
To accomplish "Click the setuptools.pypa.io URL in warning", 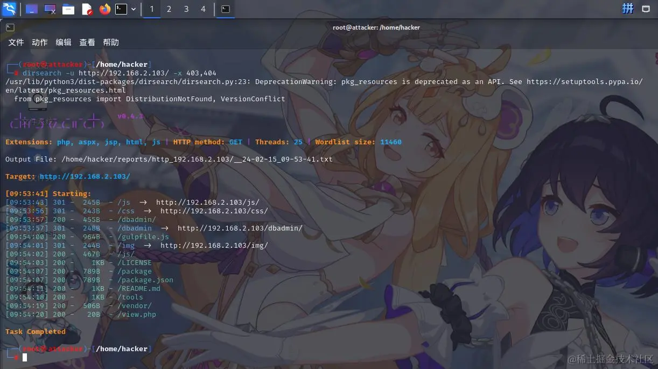I will [584, 82].
